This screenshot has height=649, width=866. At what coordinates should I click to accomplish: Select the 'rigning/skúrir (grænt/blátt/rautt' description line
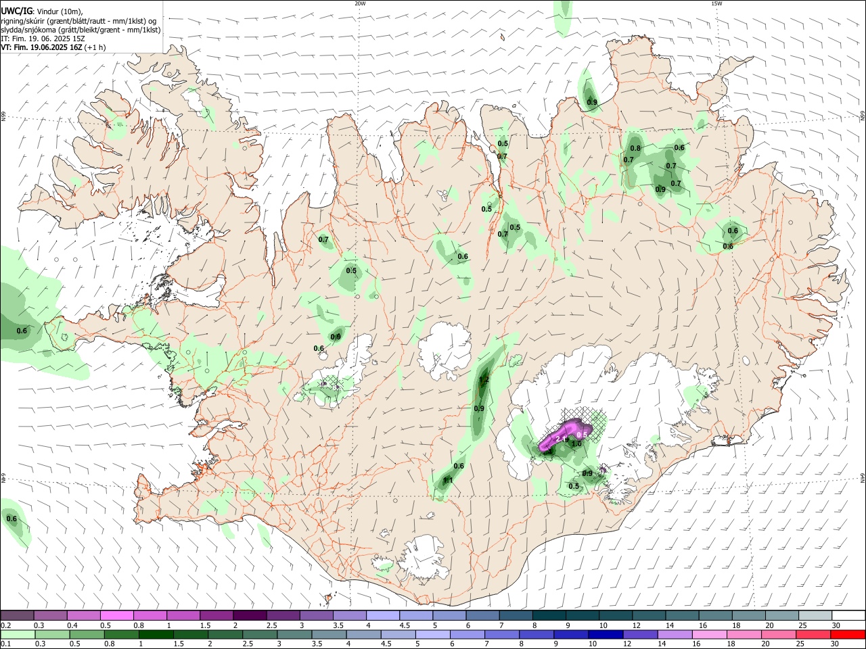tap(79, 21)
